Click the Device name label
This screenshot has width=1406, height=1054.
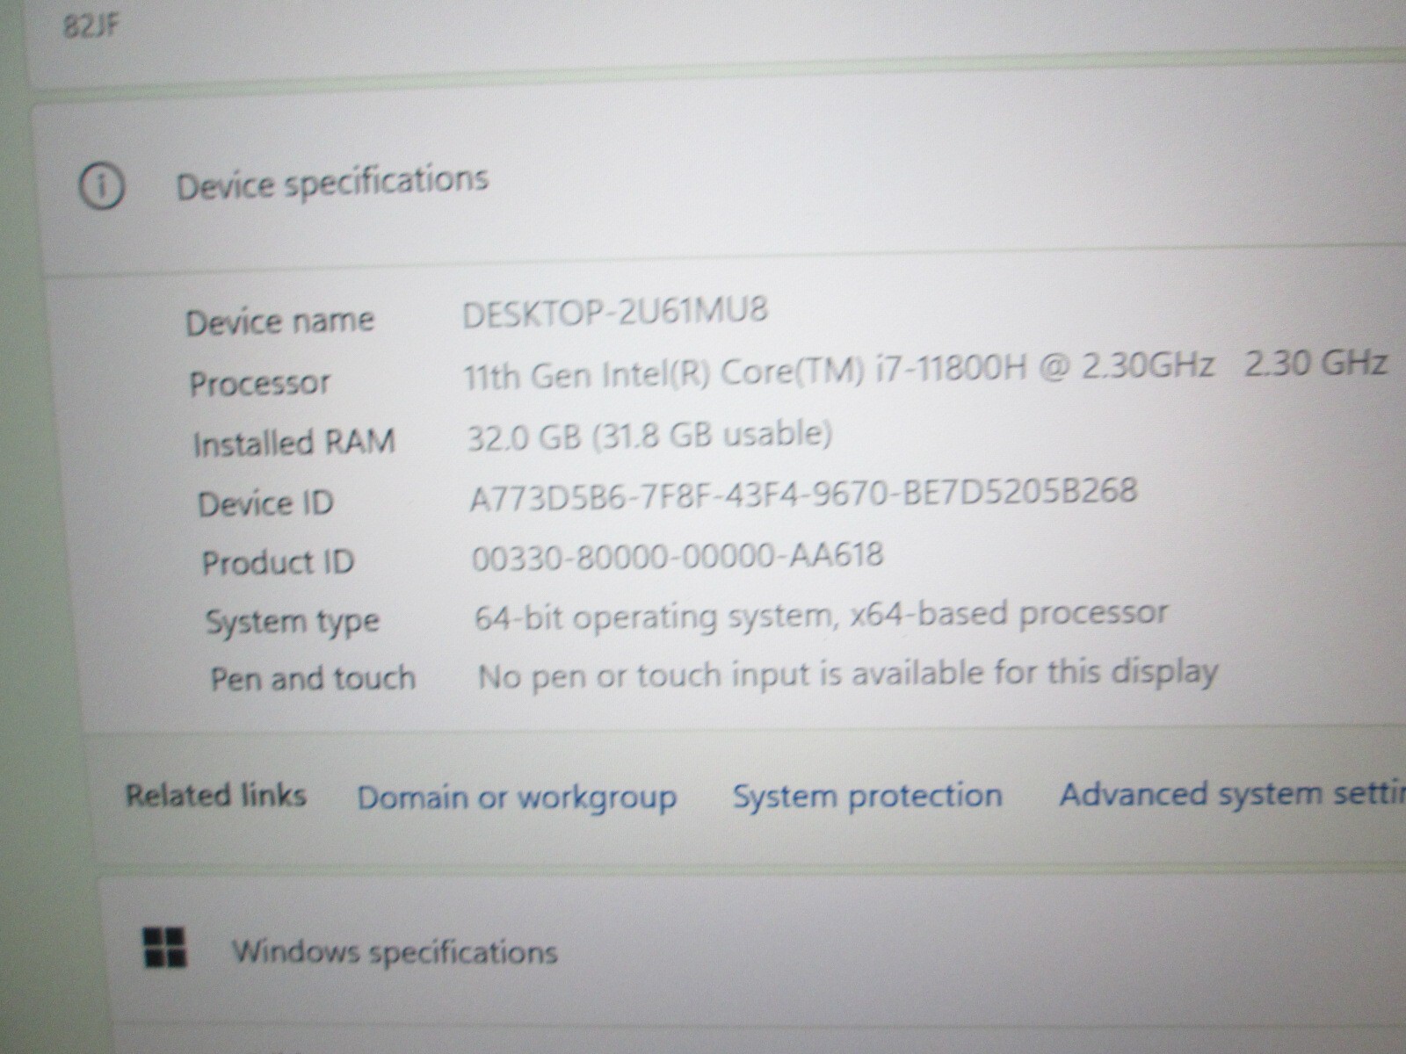pyautogui.click(x=279, y=321)
